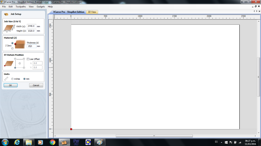Confirm job setup with OK

(x=10, y=85)
